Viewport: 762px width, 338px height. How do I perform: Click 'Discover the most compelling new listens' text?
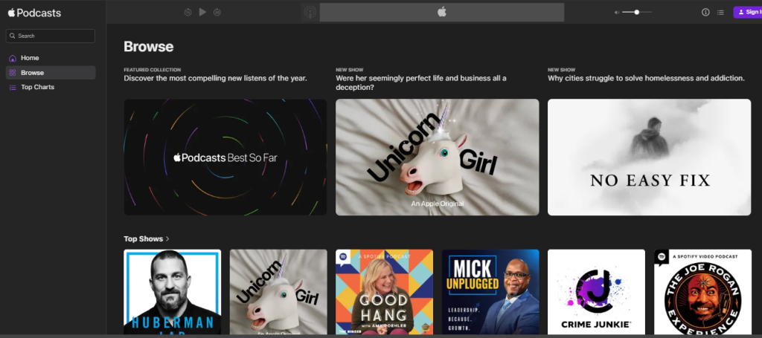pos(215,78)
